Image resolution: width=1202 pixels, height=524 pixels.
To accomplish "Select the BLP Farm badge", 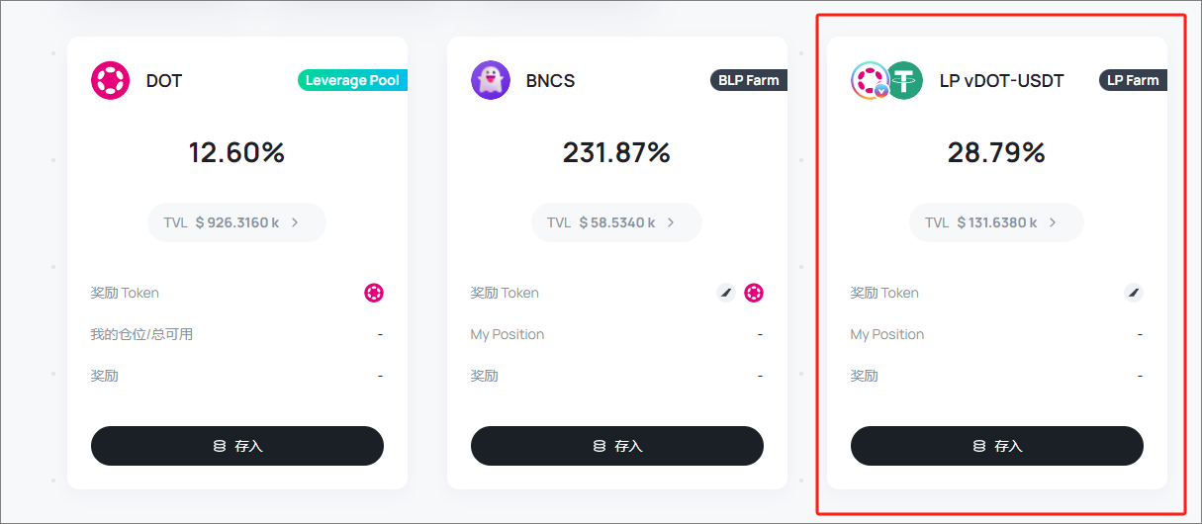I will coord(749,80).
